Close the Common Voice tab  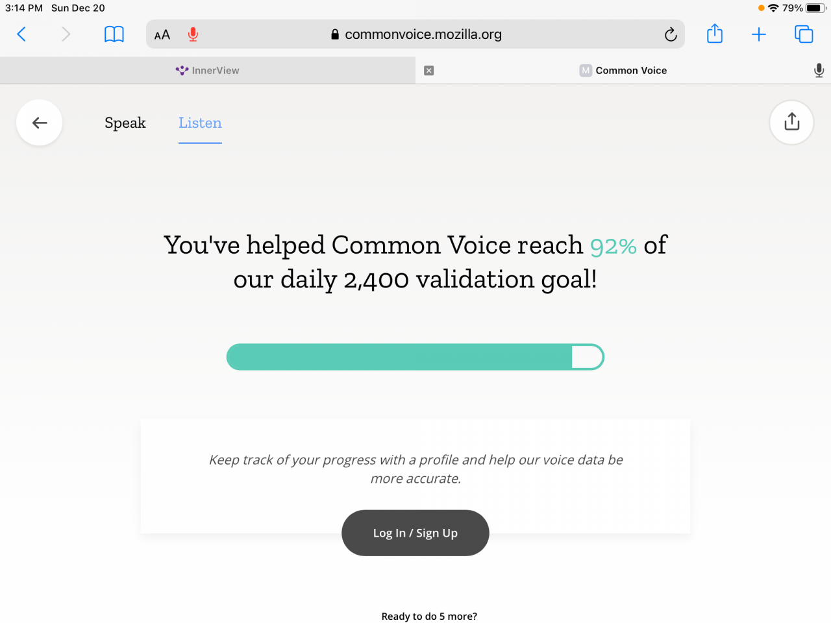click(428, 70)
